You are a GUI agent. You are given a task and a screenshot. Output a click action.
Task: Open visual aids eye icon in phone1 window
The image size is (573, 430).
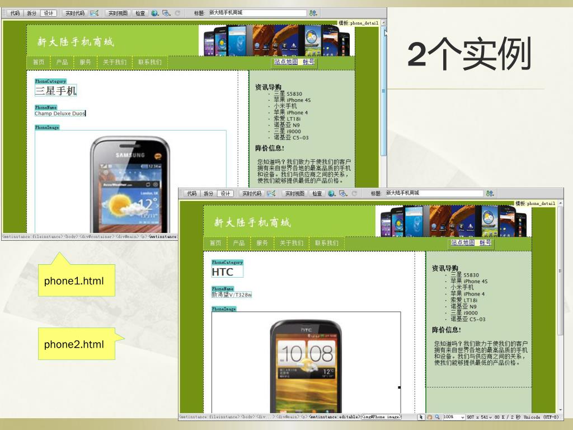(166, 13)
